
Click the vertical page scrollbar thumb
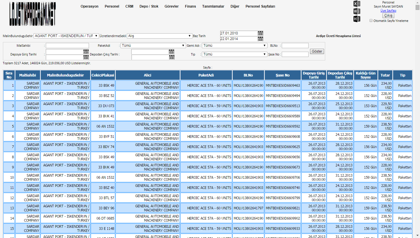(x=418, y=7)
